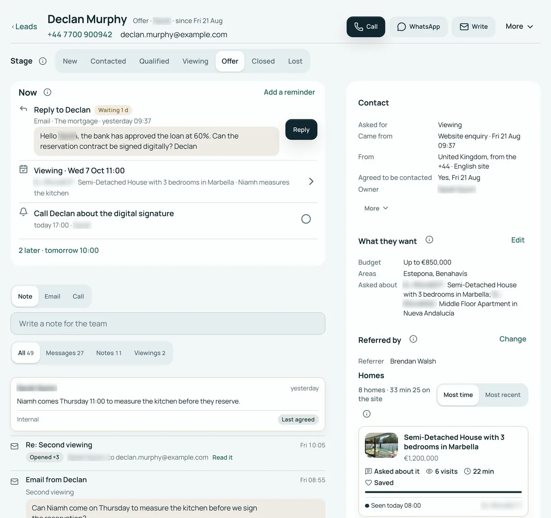Viewport: 551px width, 518px height.
Task: Click the bell icon of the call reminder
Action: point(24,212)
